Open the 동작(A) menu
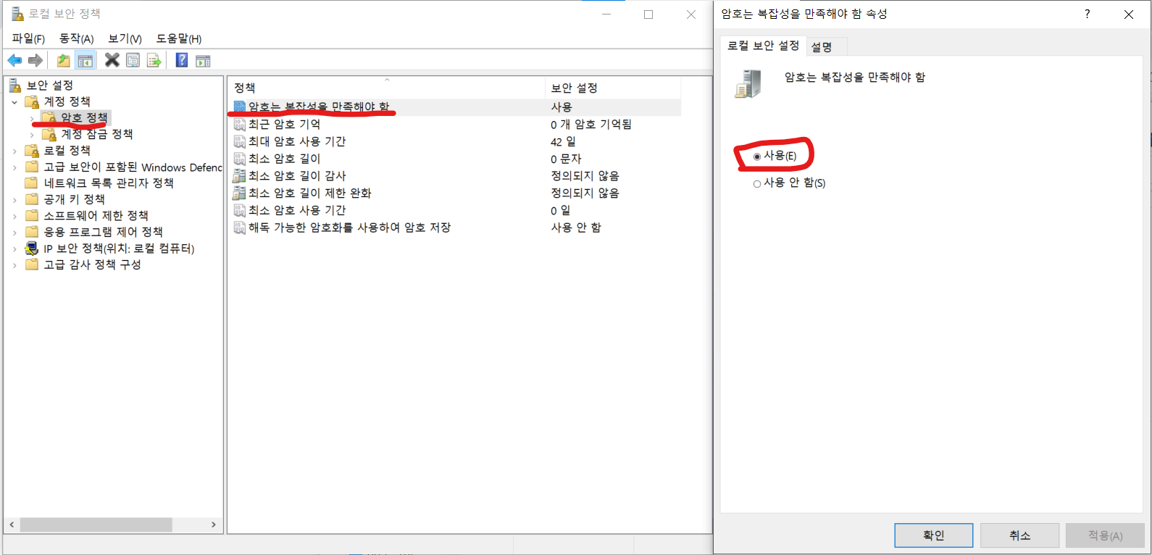 (77, 38)
